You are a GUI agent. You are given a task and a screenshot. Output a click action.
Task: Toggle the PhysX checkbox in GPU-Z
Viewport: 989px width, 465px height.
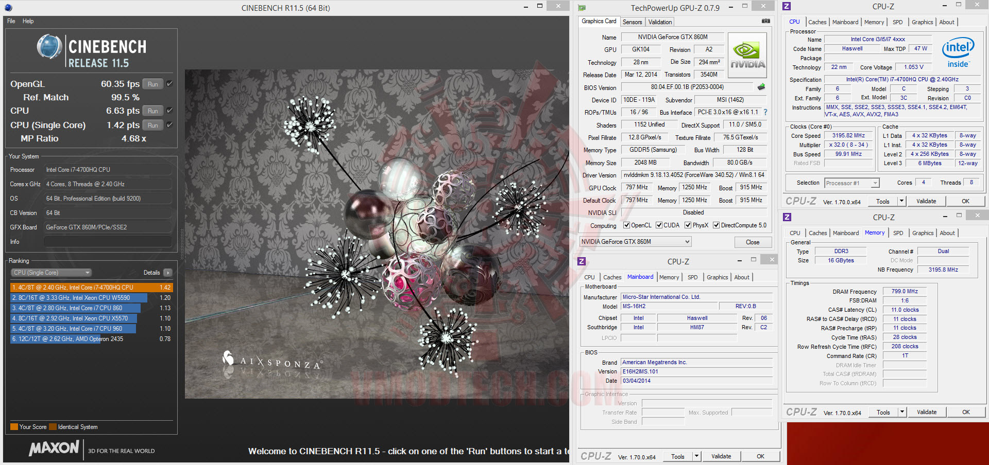click(688, 225)
